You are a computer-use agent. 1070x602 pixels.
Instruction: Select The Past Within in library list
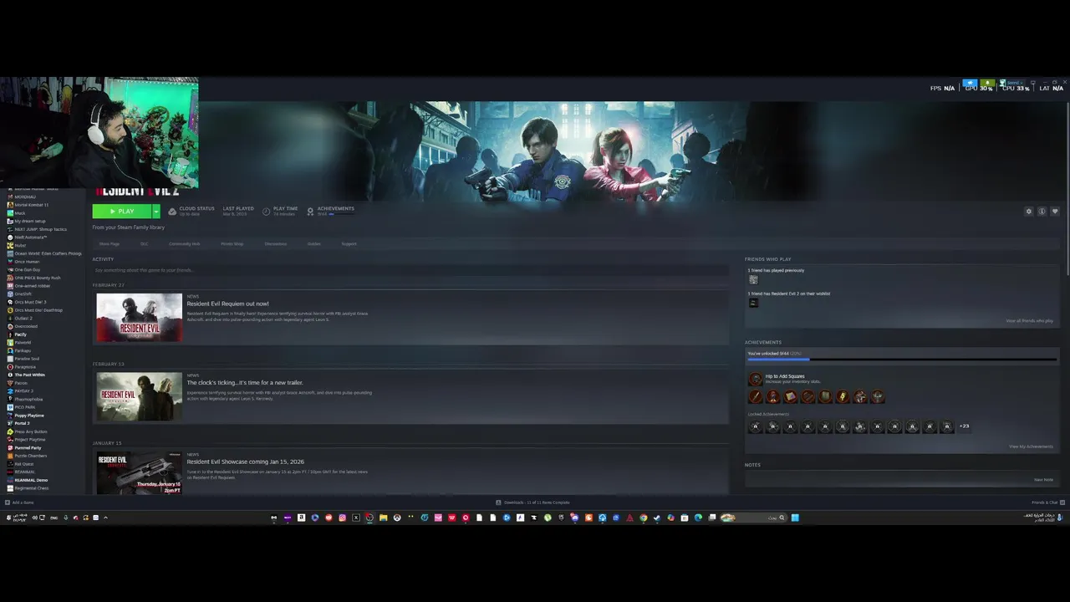[29, 375]
